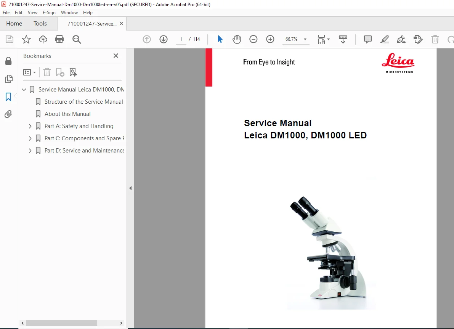Open About this Manual bookmark
This screenshot has width=454, height=329.
pyautogui.click(x=67, y=114)
